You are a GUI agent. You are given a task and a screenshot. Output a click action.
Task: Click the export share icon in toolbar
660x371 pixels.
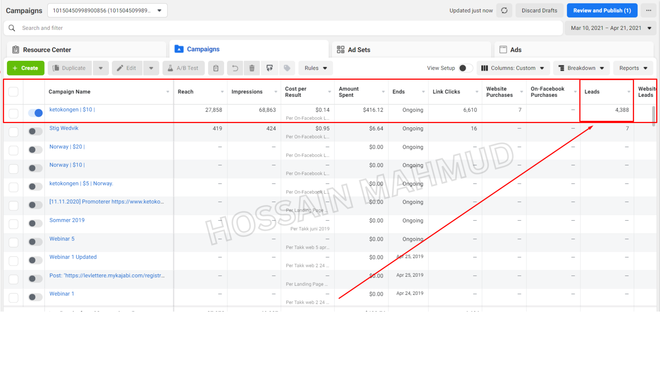270,68
